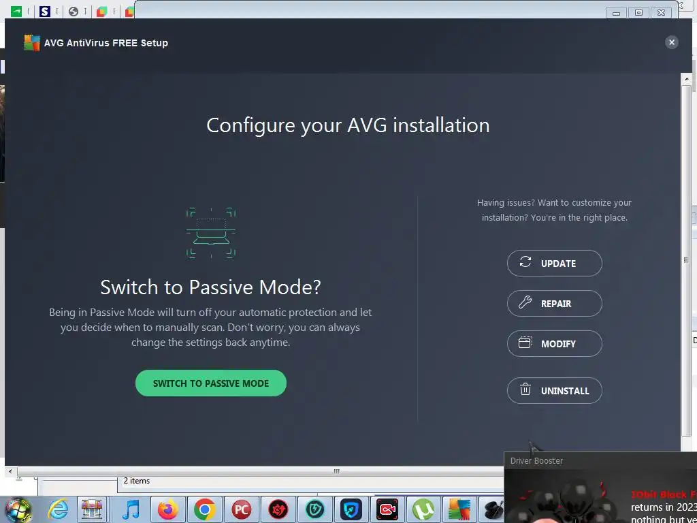Open the Windows Start orb
697x523 pixels.
tap(17, 509)
